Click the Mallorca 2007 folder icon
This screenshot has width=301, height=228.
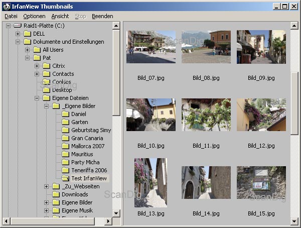tap(65, 146)
